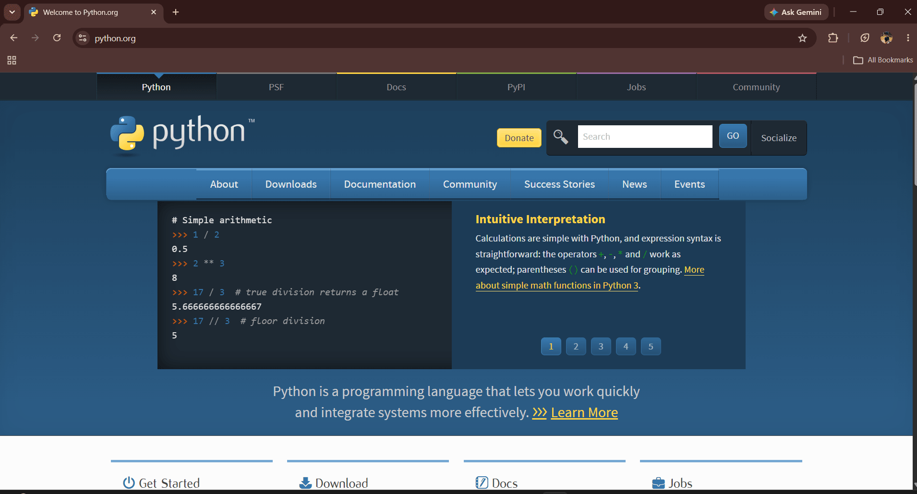Open the apps grid in bookmarks bar
This screenshot has height=494, width=917.
[12, 60]
